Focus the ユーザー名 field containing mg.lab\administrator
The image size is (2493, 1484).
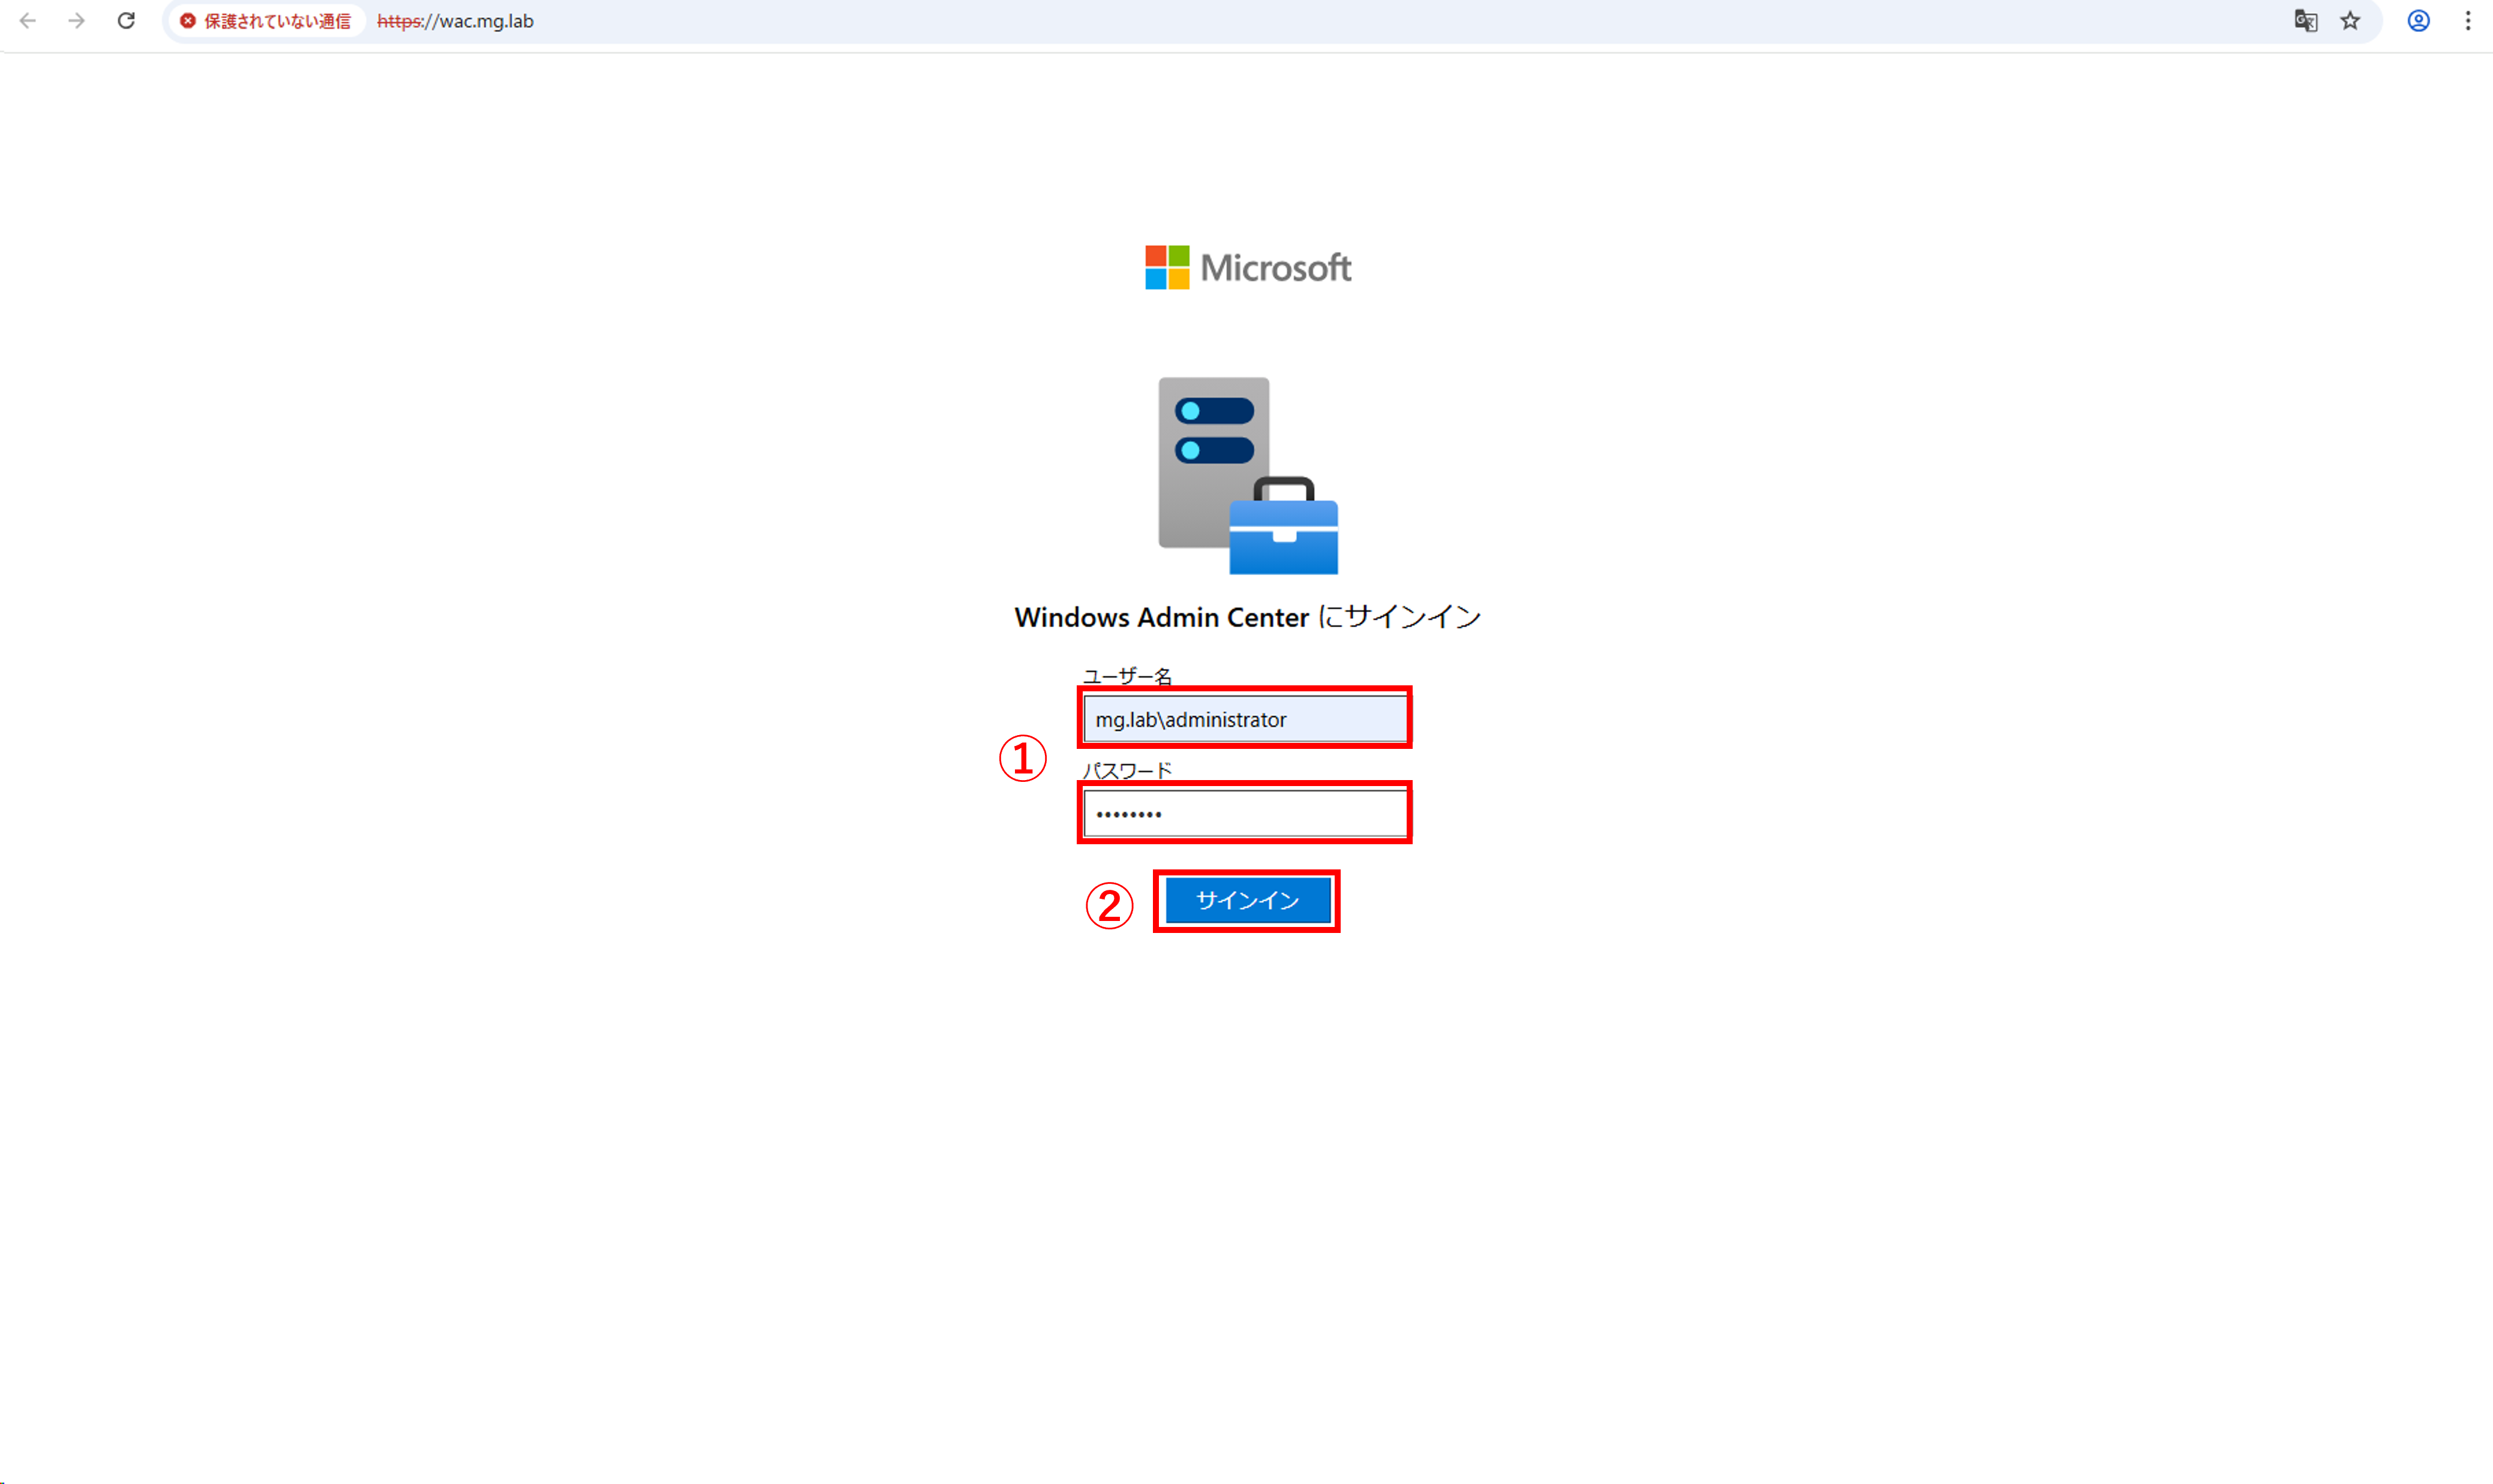(1245, 719)
